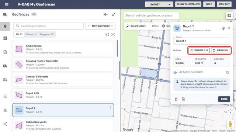236x132 pixels.
Task: Toggle Show Timestamps
Action: point(188,4)
